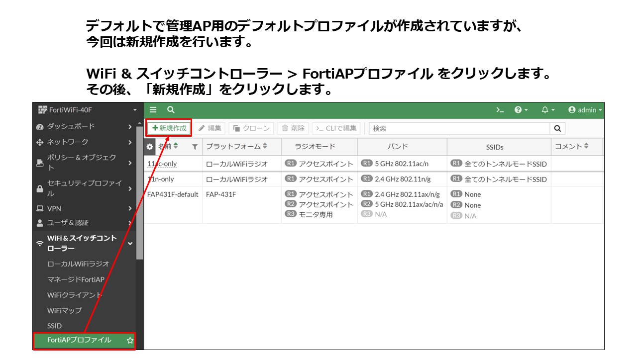Click the バンド column header
The height and width of the screenshot is (358, 637).
point(402,147)
